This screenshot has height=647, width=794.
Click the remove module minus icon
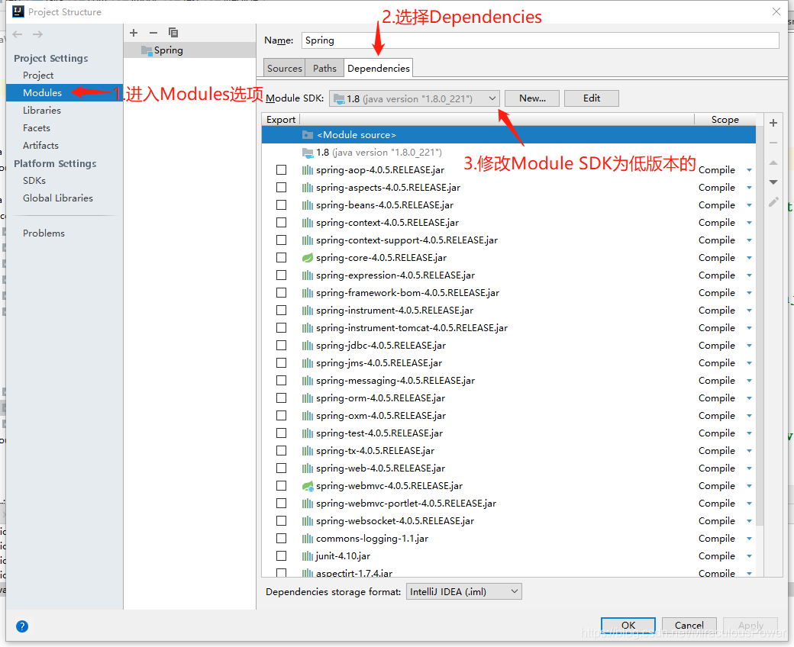click(153, 33)
